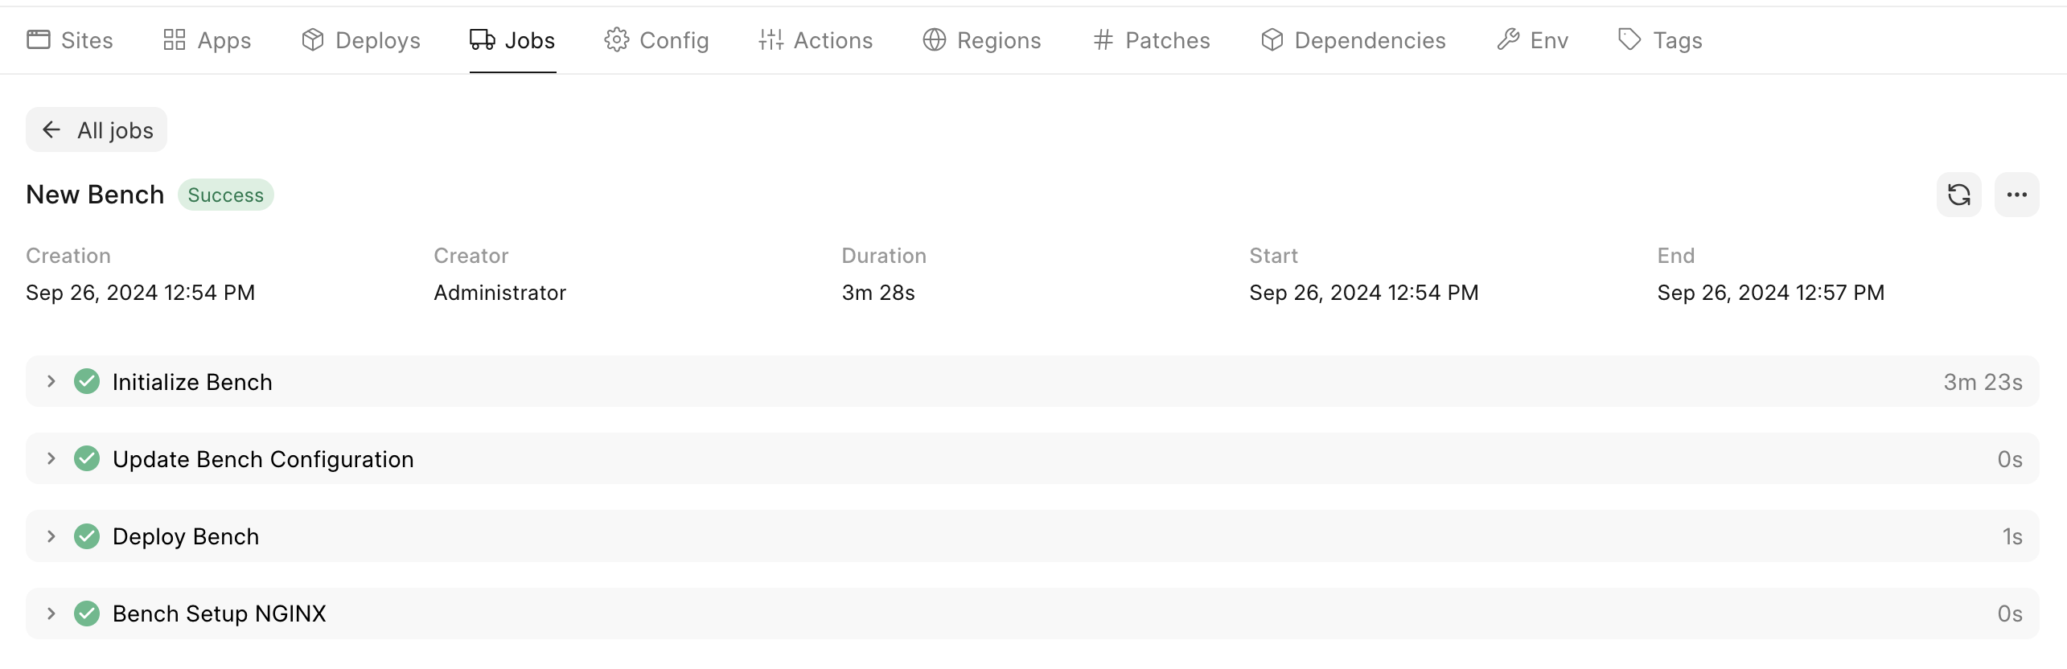This screenshot has height=669, width=2067.
Task: Click the Config gear icon
Action: click(616, 39)
